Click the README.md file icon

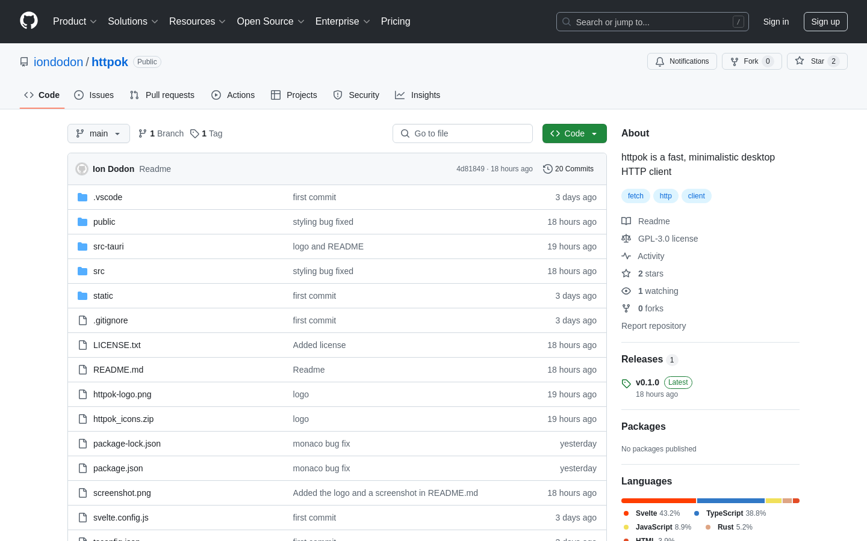[x=82, y=370]
